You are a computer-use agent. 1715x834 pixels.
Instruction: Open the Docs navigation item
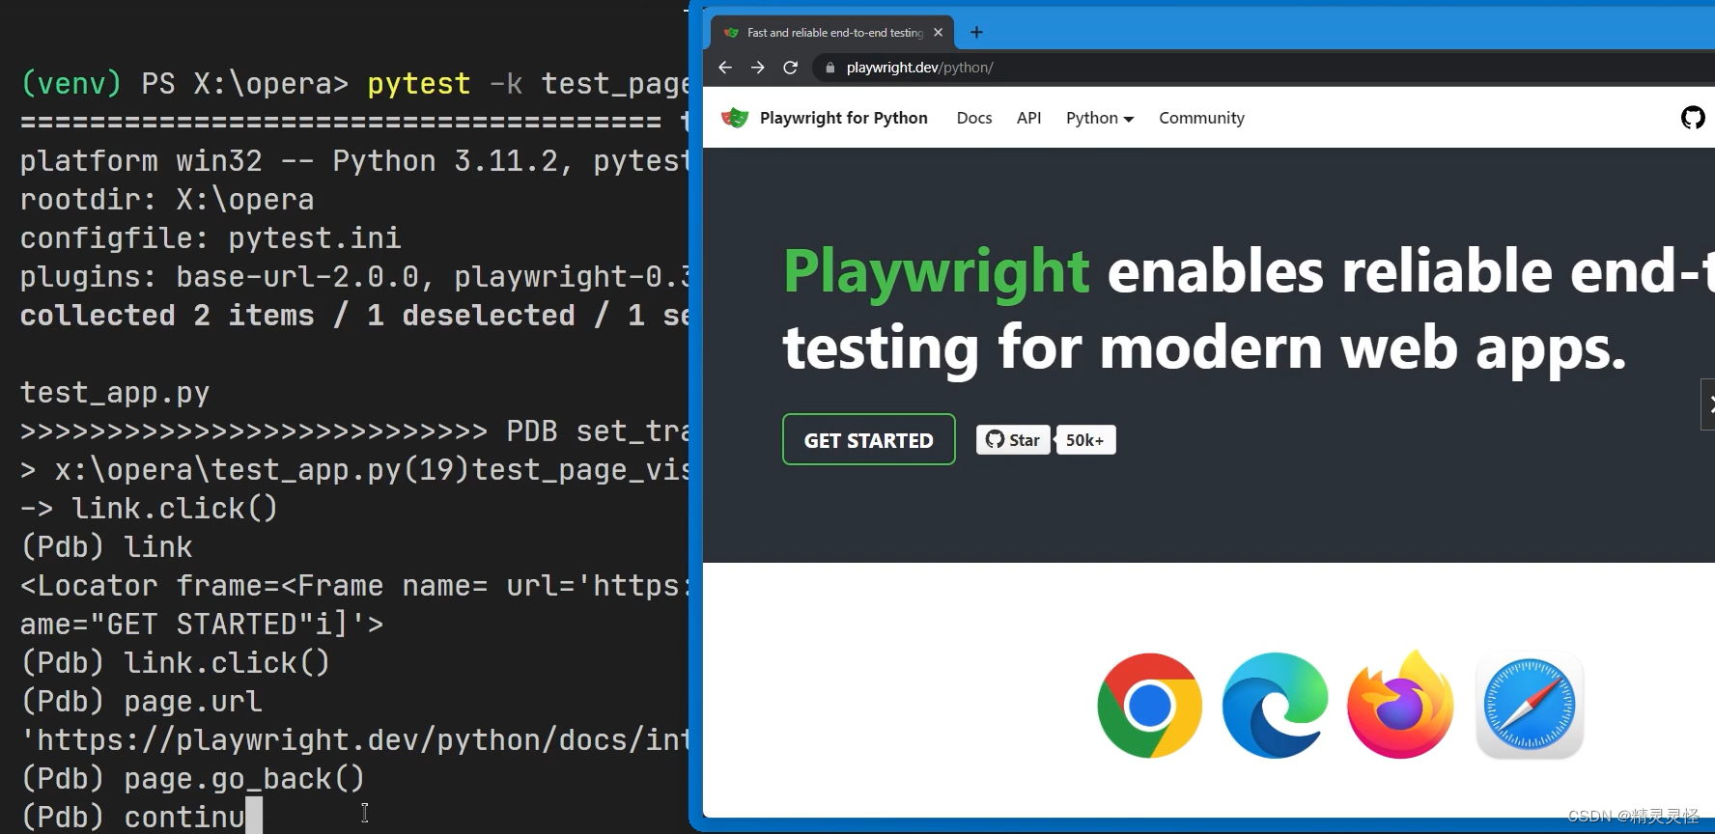[974, 118]
